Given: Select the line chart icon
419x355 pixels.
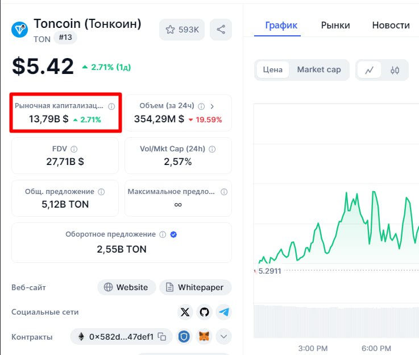Looking at the screenshot, I should pyautogui.click(x=370, y=70).
